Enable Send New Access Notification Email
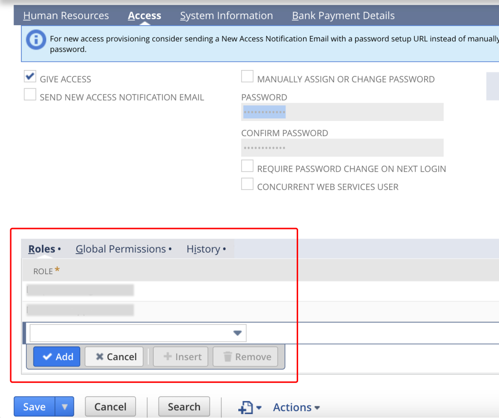 point(30,94)
